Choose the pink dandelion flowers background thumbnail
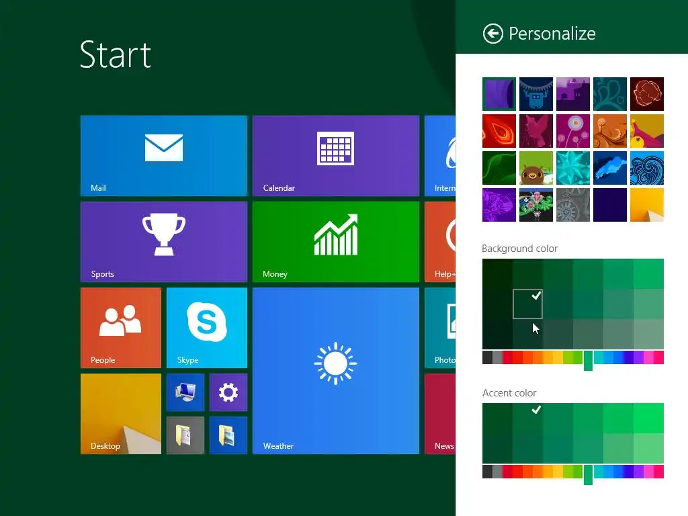 (x=572, y=131)
